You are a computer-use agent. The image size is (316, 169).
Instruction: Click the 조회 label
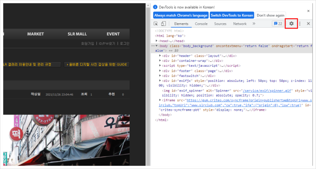pyautogui.click(x=84, y=94)
